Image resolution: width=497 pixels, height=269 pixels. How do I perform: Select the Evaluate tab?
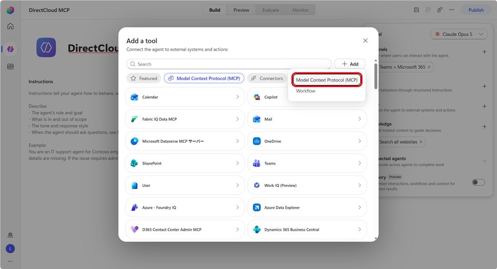click(x=271, y=10)
